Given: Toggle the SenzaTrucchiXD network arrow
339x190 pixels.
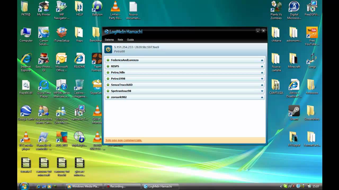Looking at the screenshot, I should (x=262, y=85).
